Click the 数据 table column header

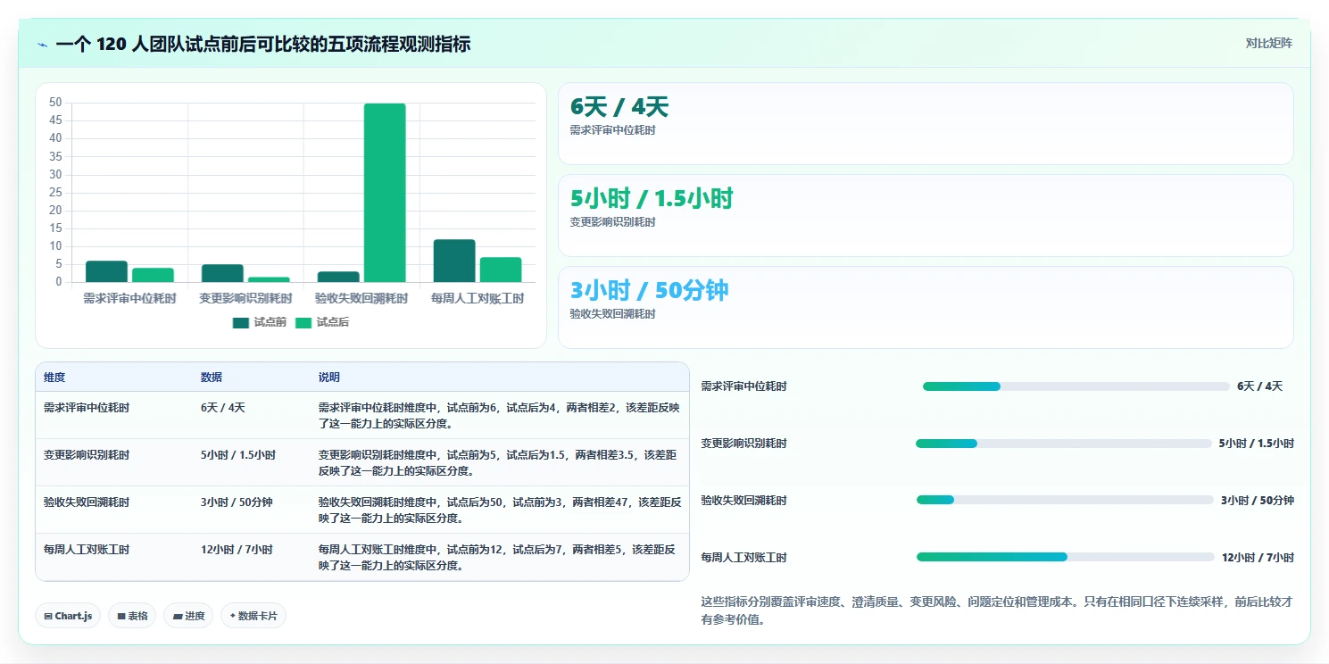(212, 378)
